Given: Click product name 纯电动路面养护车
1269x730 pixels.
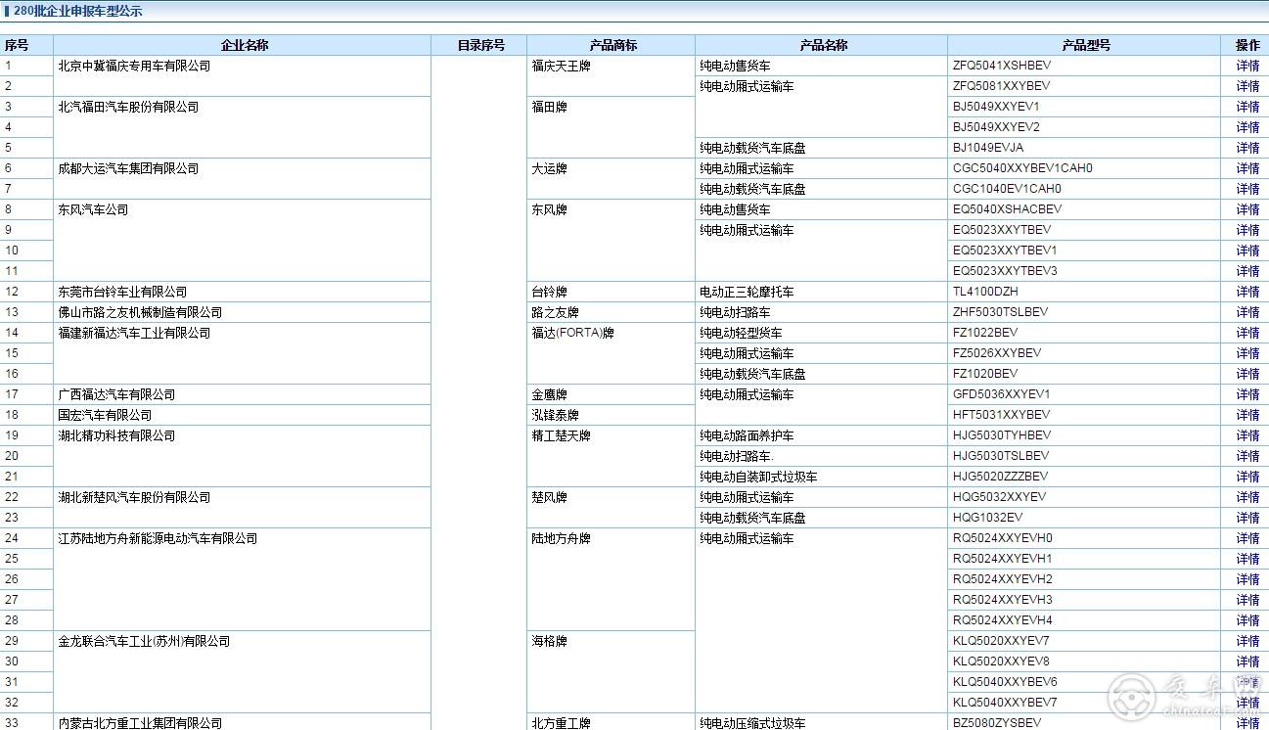Looking at the screenshot, I should (x=747, y=436).
